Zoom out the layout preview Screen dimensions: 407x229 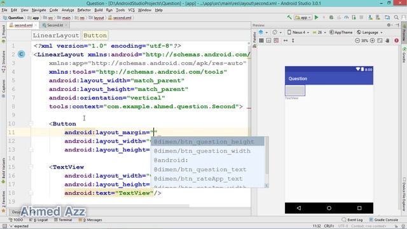357,41
